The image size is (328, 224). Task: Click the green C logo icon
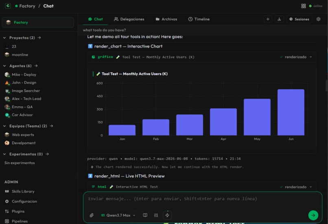[x=8, y=6]
